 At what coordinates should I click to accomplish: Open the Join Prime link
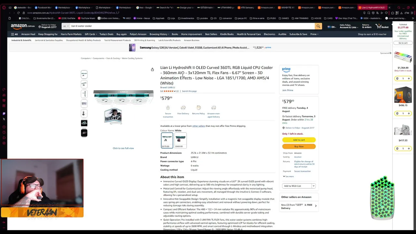click(288, 90)
